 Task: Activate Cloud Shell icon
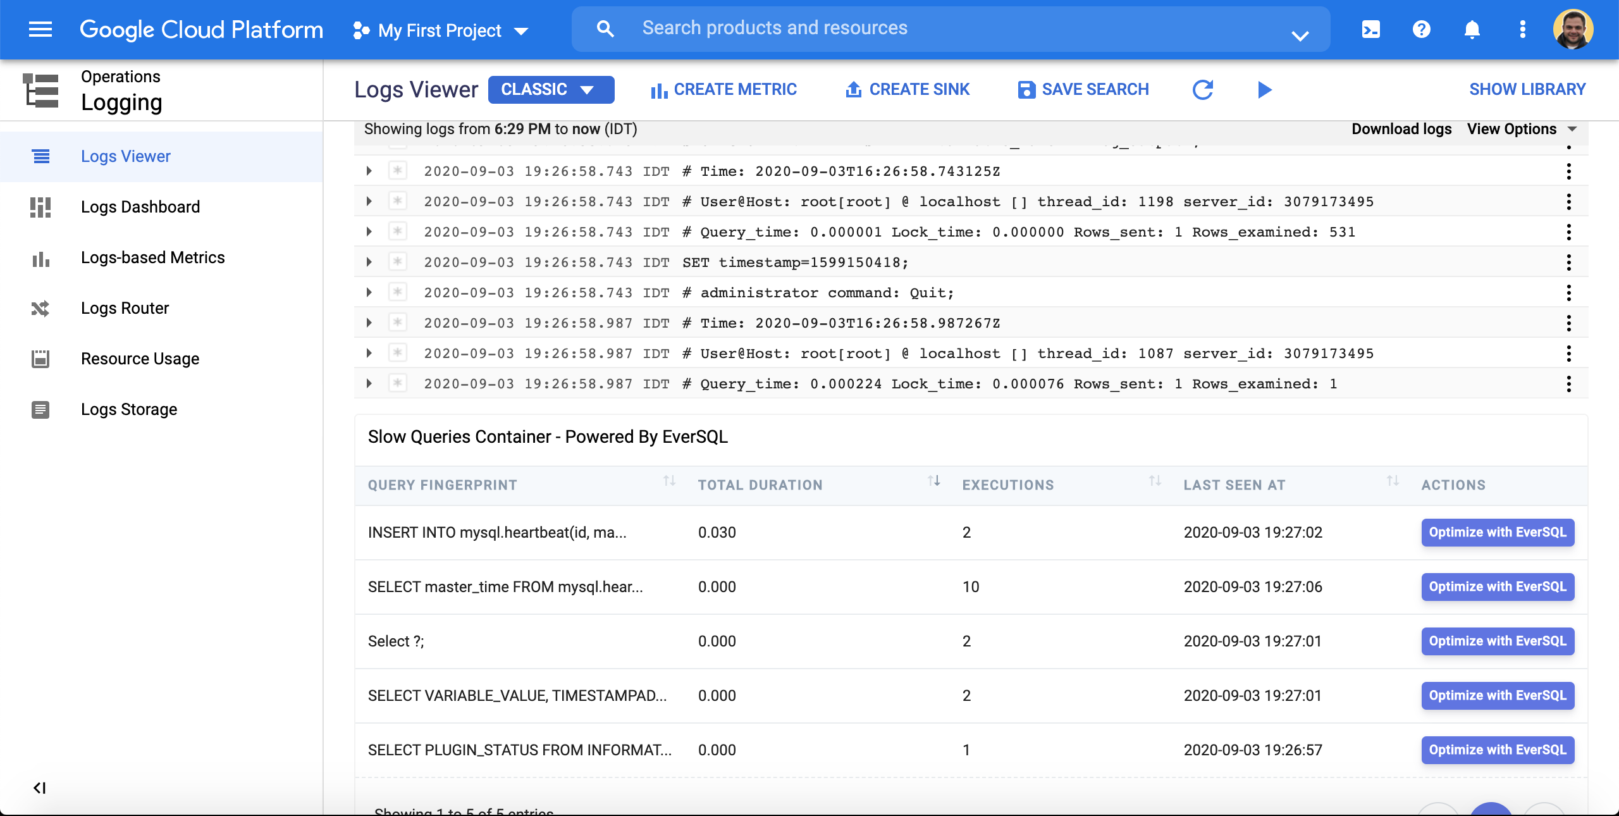tap(1371, 29)
